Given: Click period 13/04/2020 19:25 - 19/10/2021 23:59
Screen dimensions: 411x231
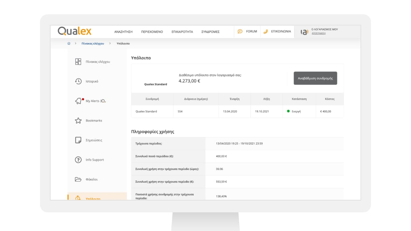Looking at the screenshot, I should (x=239, y=144).
